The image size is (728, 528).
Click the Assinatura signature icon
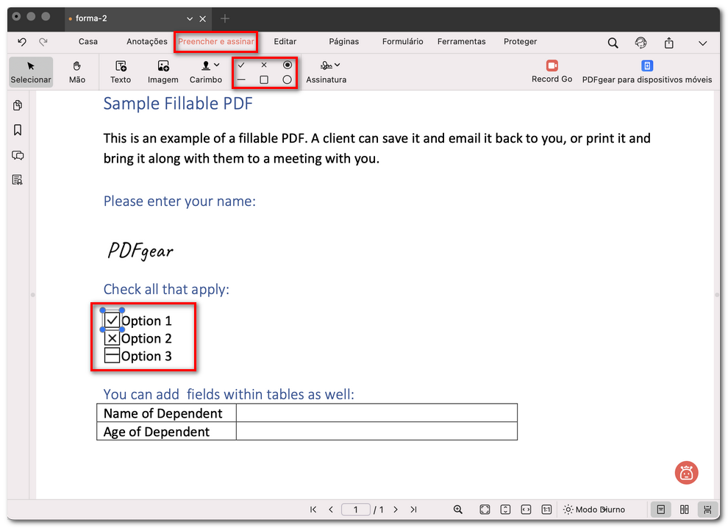(x=326, y=65)
